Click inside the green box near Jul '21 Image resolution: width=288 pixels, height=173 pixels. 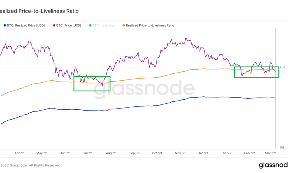pos(92,84)
